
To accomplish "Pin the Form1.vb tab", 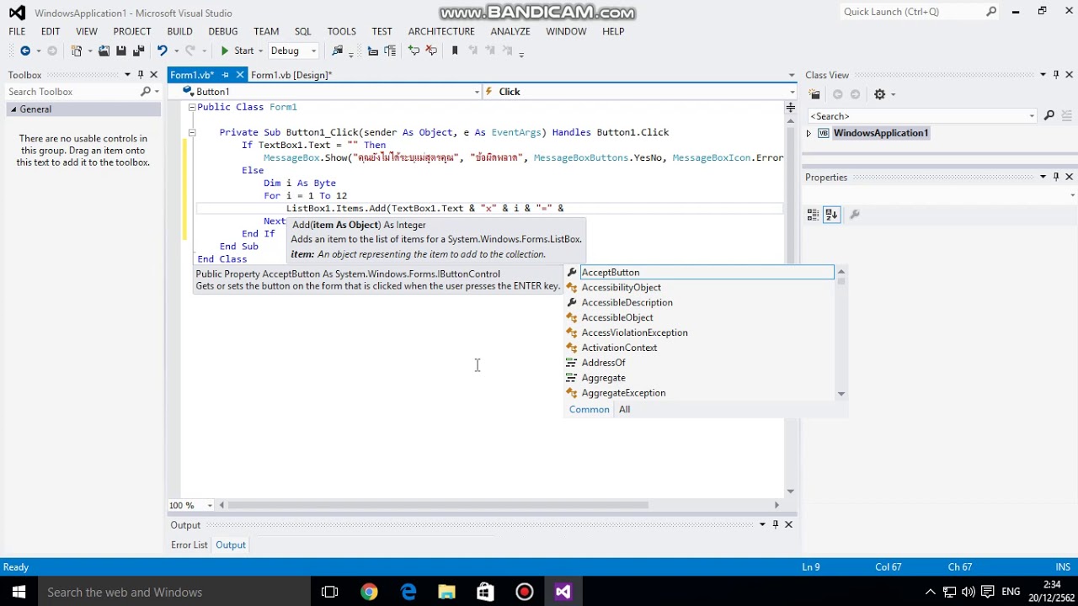I will pyautogui.click(x=225, y=75).
